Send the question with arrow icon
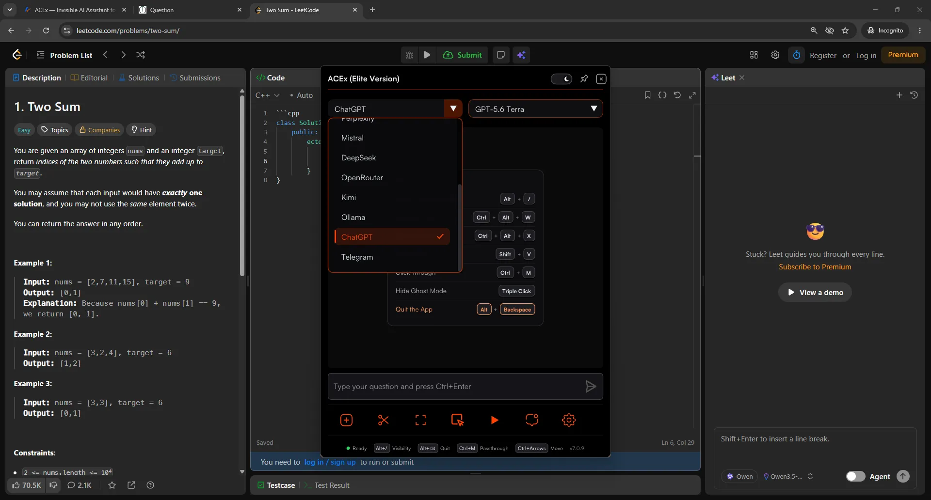The height and width of the screenshot is (500, 931). pyautogui.click(x=591, y=386)
